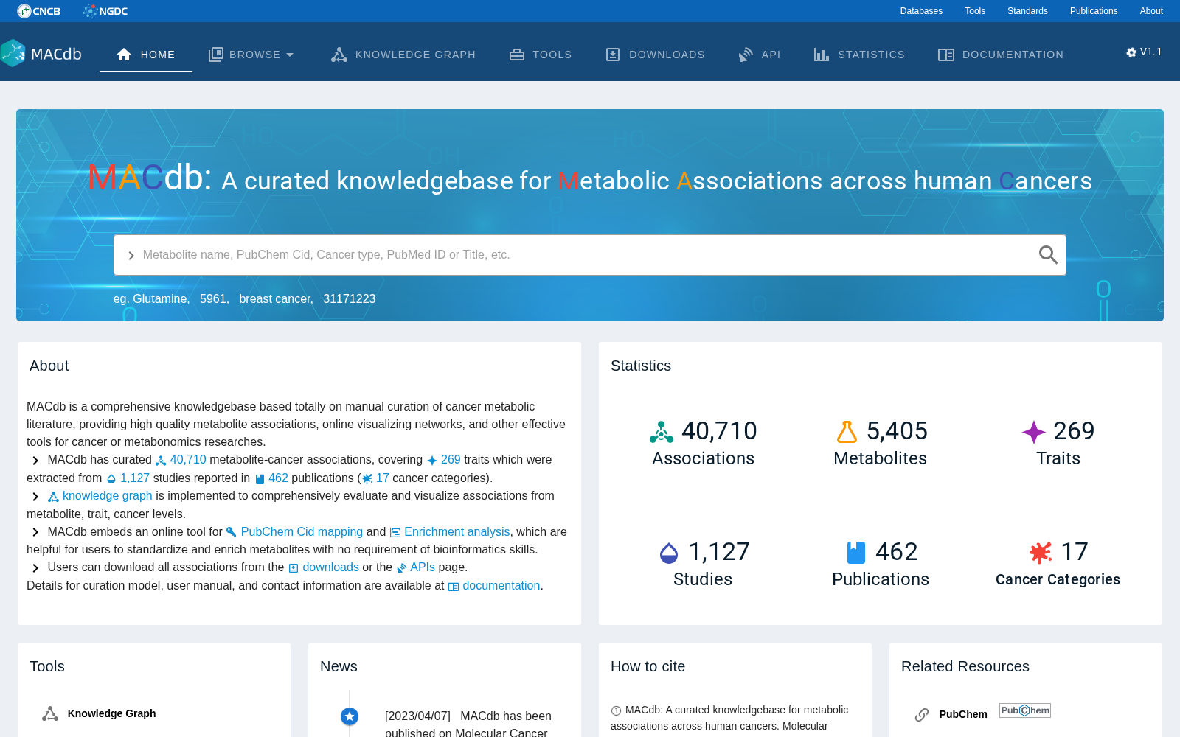Click the Cancer Categories red icon
Viewport: 1180px width, 737px height.
point(1041,553)
